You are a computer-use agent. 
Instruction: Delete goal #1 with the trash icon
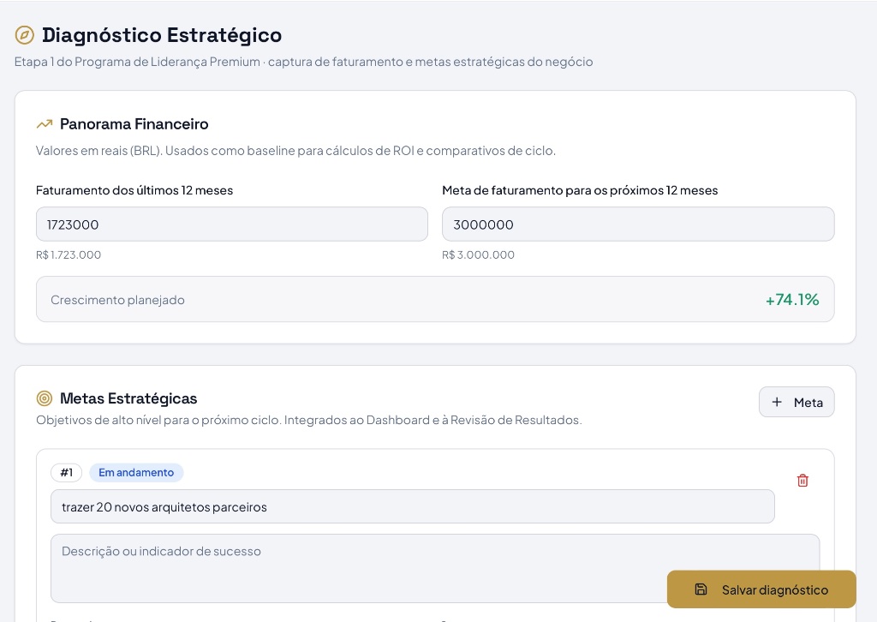[x=802, y=481]
